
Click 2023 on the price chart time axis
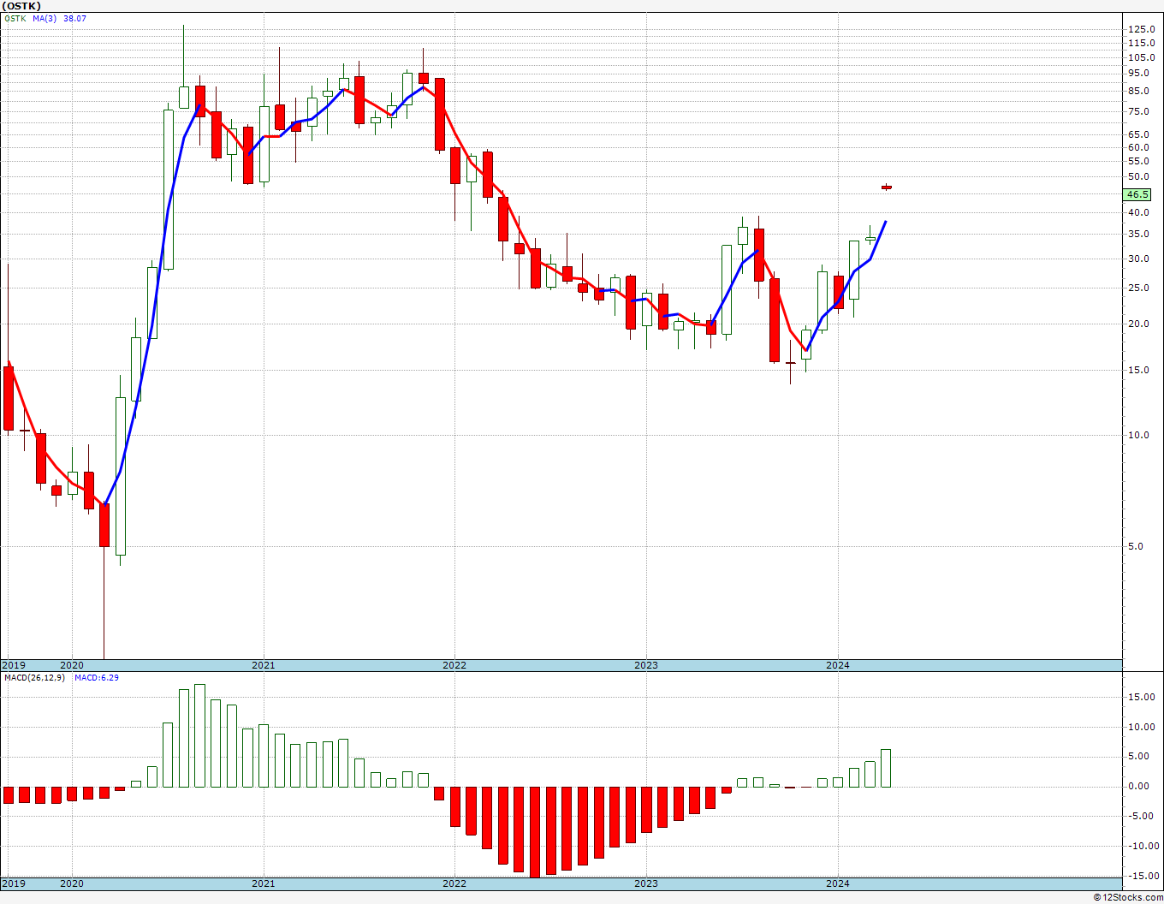(x=646, y=665)
